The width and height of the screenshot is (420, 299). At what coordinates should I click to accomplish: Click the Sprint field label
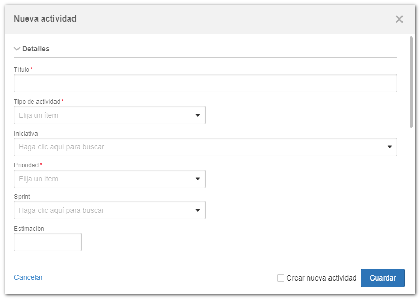click(22, 196)
